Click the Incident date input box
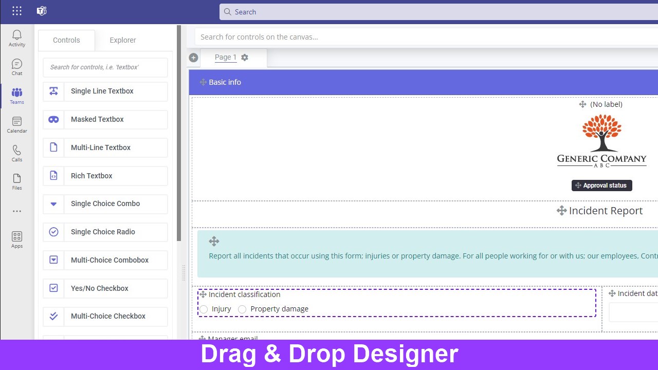658x370 pixels. (633, 312)
